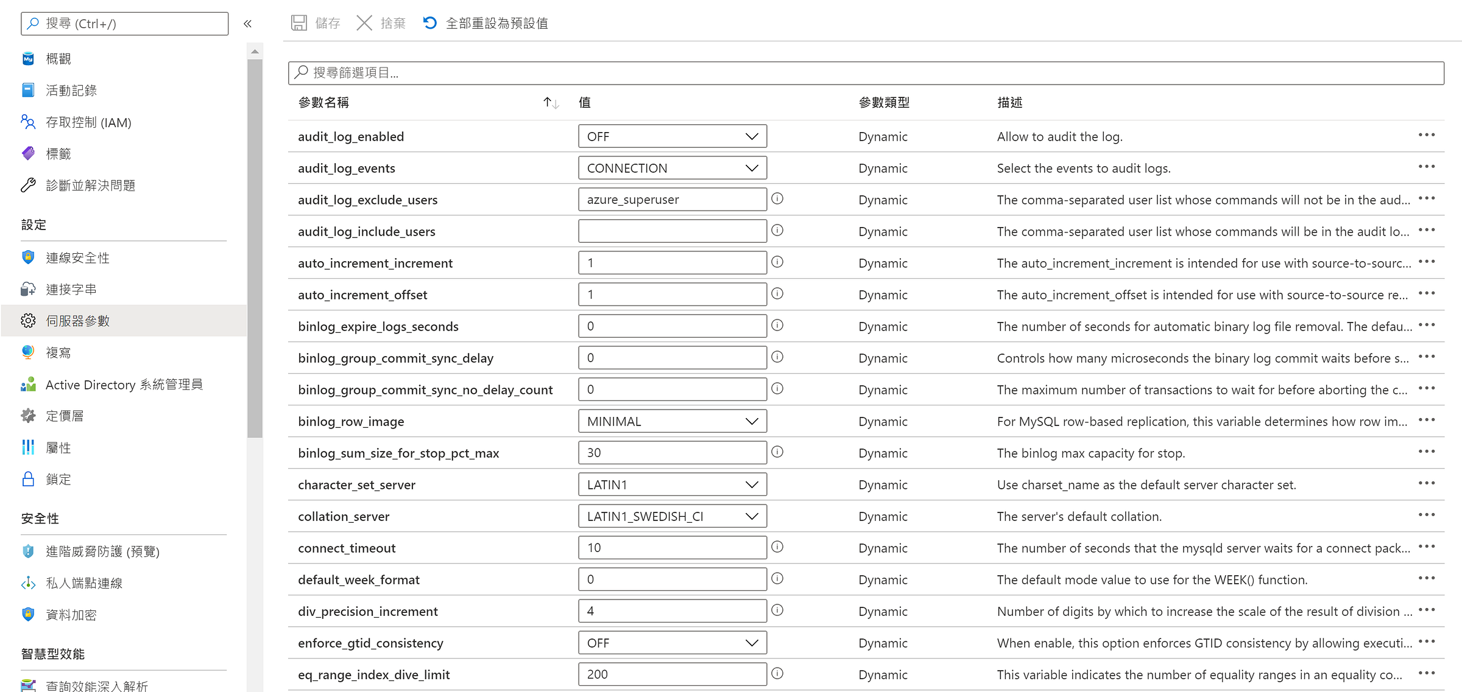Image resolution: width=1462 pixels, height=692 pixels.
Task: Click the 描述 column header
Action: coord(1009,103)
